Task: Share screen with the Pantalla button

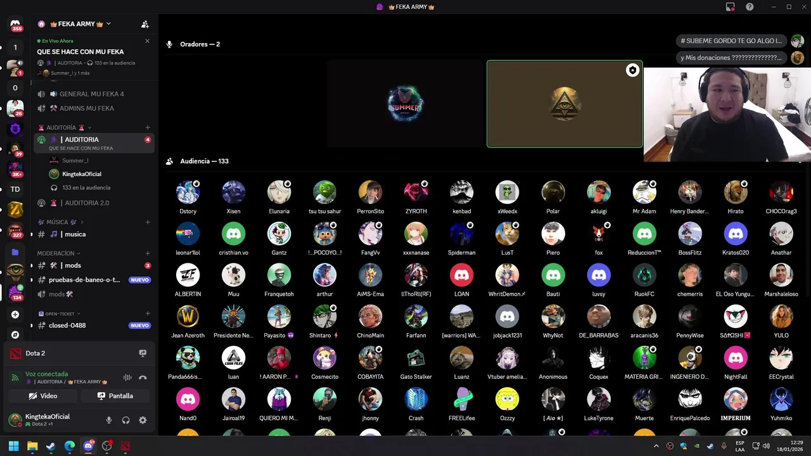Action: tap(115, 396)
